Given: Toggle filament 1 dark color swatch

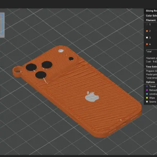Looking at the screenshot, I should click(x=147, y=24).
